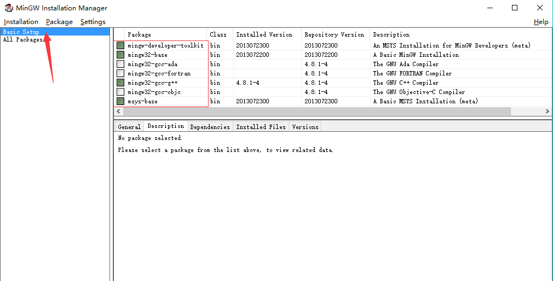
Task: Click repository version 4.8.1-4 of gcc-ada
Action: 316,64
